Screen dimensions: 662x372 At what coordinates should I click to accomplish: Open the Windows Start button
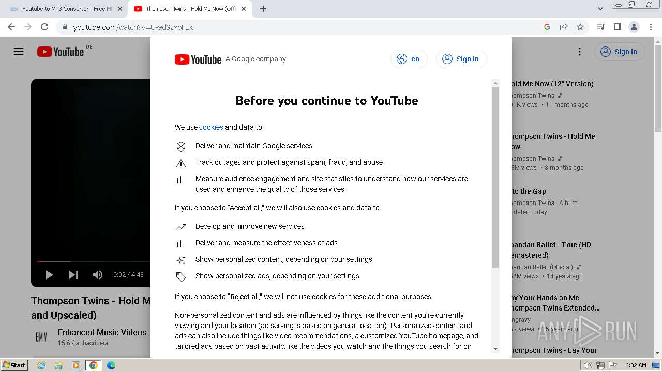tap(14, 365)
